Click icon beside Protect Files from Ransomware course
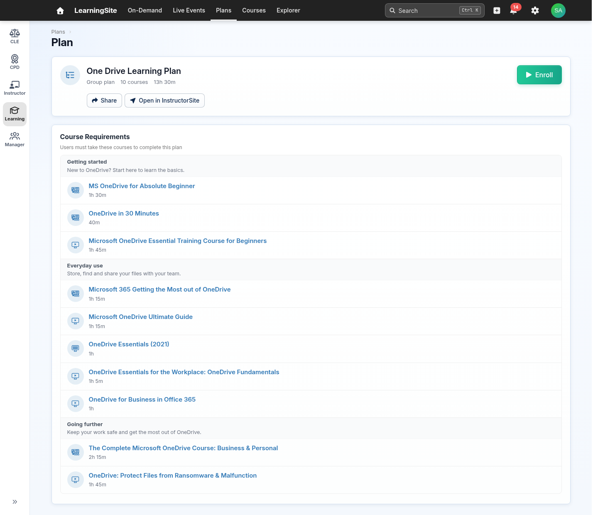The width and height of the screenshot is (598, 515). click(x=75, y=480)
